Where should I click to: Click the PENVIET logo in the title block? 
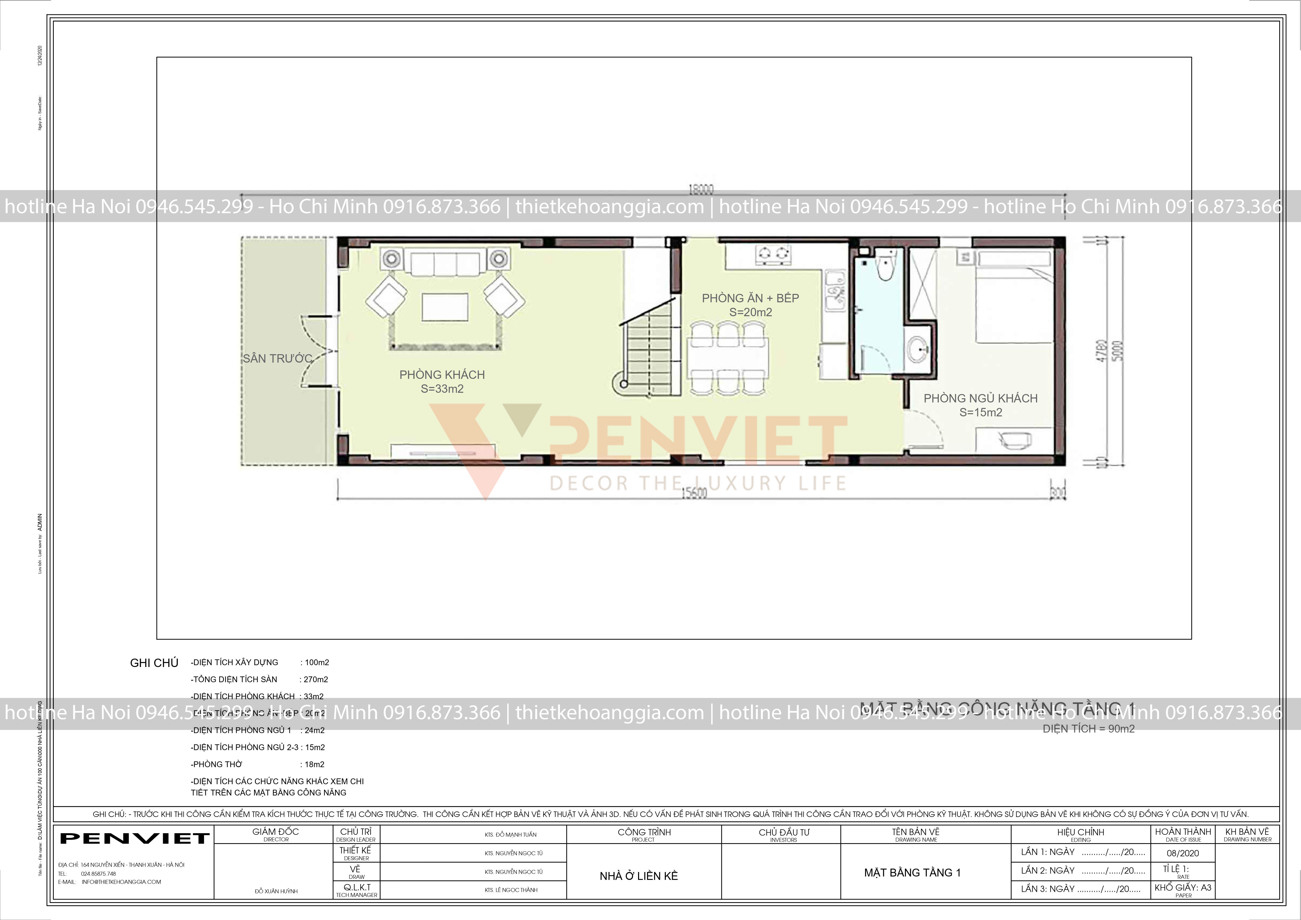tap(135, 838)
